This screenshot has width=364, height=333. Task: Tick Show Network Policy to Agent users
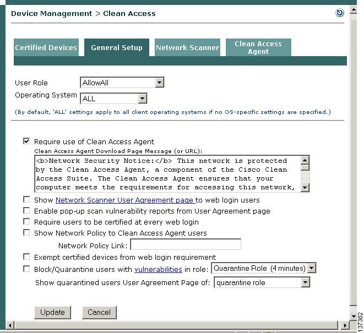click(26, 233)
